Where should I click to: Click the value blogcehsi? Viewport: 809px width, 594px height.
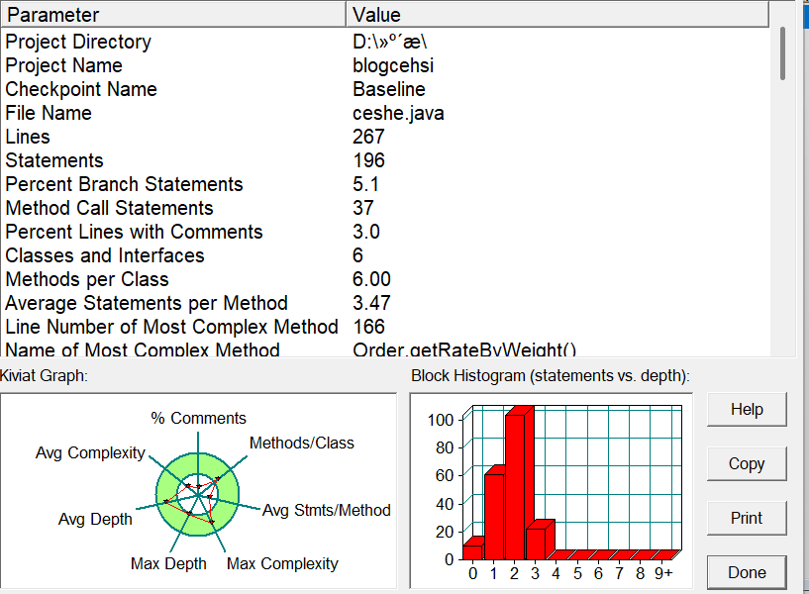point(393,65)
